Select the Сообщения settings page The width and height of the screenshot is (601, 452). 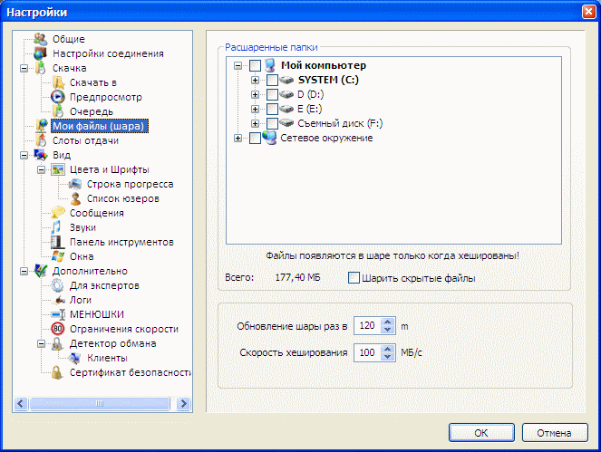97,213
